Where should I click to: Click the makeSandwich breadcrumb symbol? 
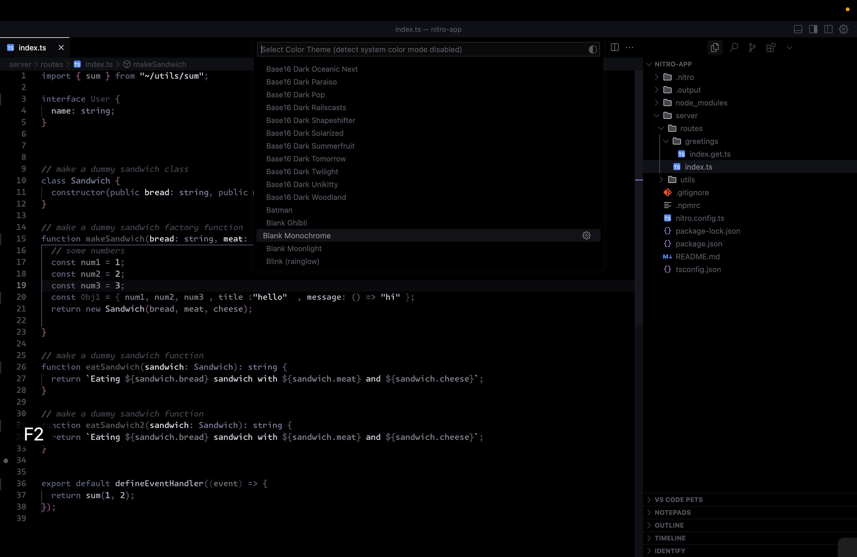click(155, 64)
